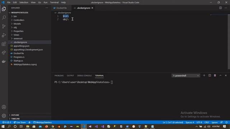Open the Live Share view in activity bar
The width and height of the screenshot is (230, 129).
point(4,53)
